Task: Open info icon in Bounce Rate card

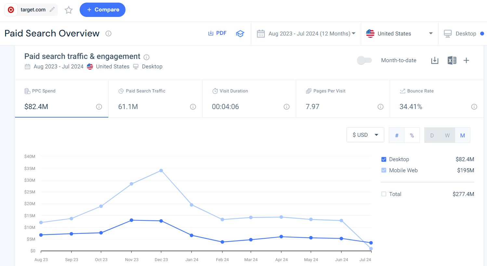Action: [x=474, y=107]
